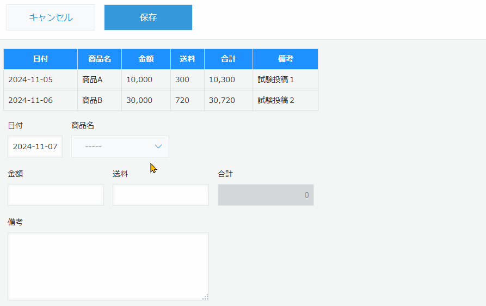Select the 2024-11-05 table row date cell

point(40,79)
